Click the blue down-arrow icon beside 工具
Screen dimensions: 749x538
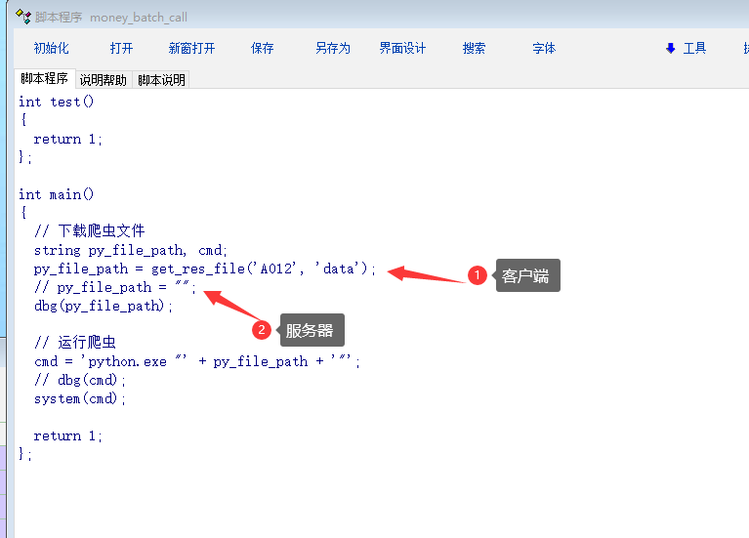tap(671, 49)
